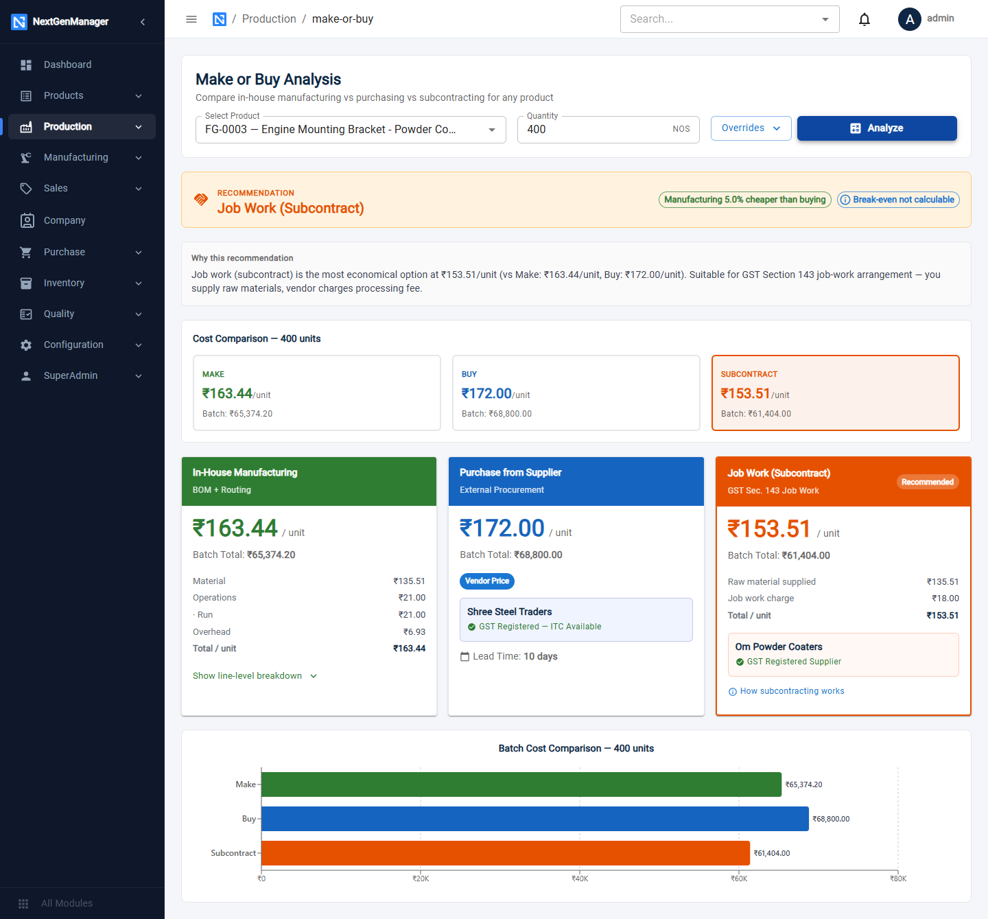Expand the Products menu chevron

click(x=139, y=96)
